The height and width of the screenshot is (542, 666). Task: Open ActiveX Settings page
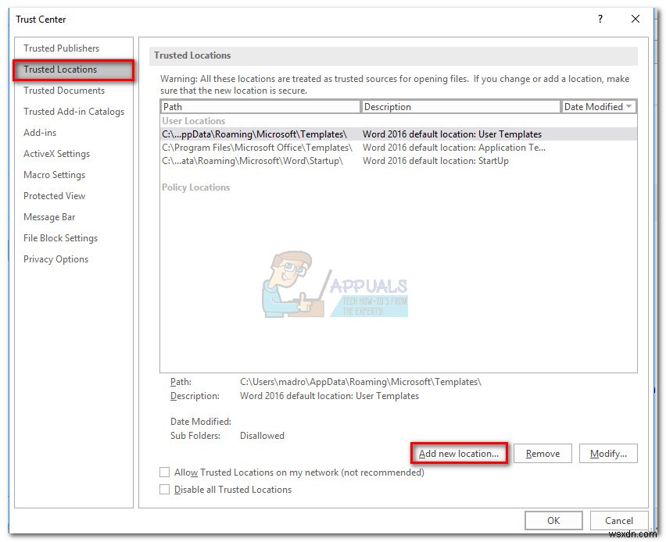click(56, 154)
